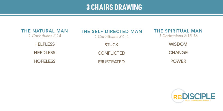Viewport: 223px width, 111px height.
Task: Click the yellow RE: part of logo
Action: coord(178,97)
